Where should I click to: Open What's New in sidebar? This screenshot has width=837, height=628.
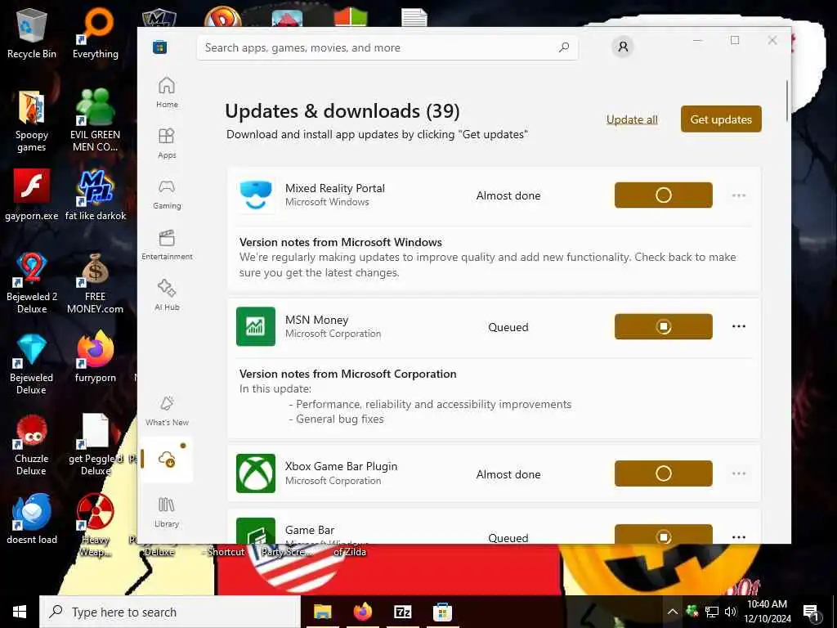coord(167,410)
